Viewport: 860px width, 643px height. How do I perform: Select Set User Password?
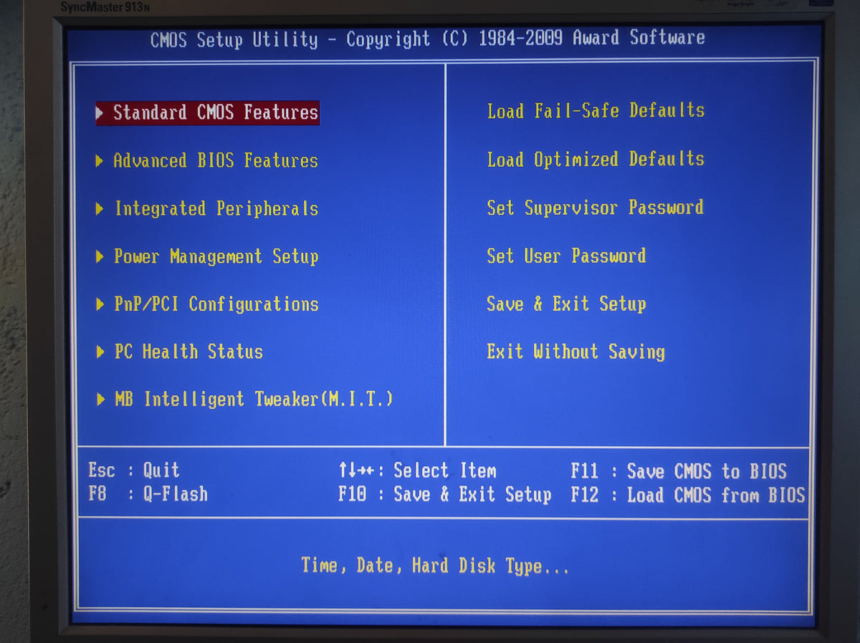pos(566,256)
